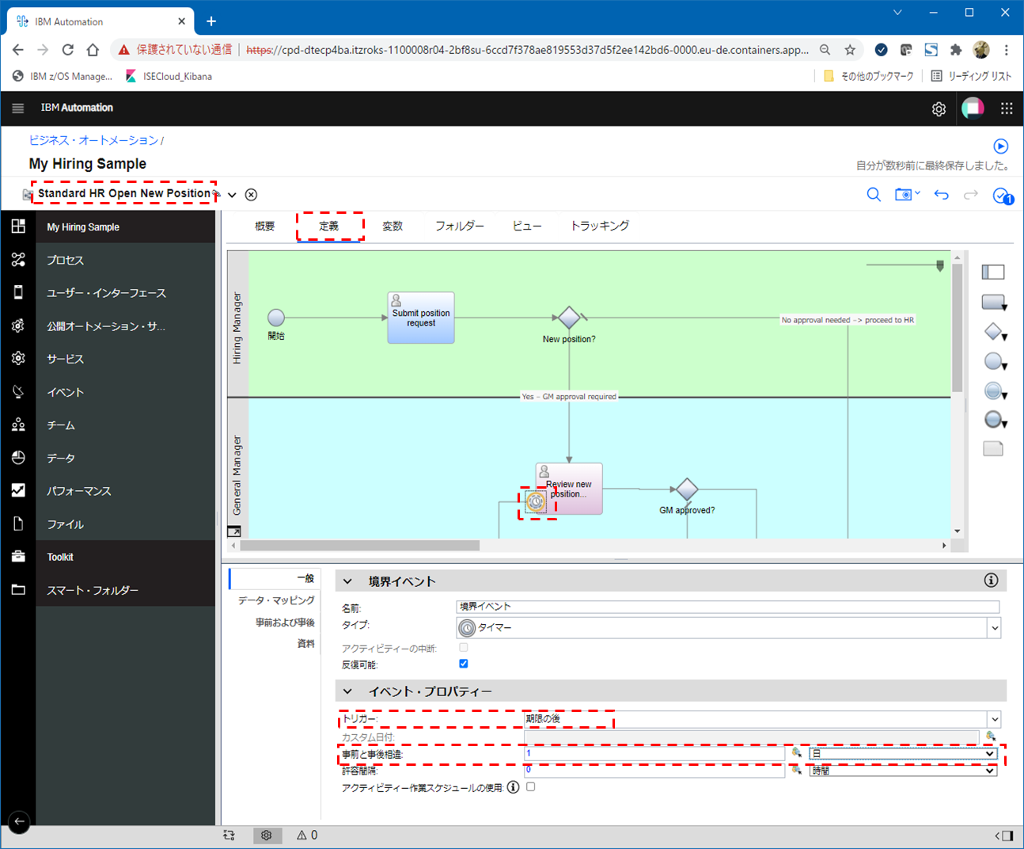Open the トリガー dropdown
The height and width of the screenshot is (849, 1024).
point(994,719)
